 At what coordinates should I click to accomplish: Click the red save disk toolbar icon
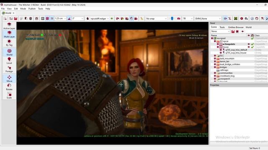[15, 18]
